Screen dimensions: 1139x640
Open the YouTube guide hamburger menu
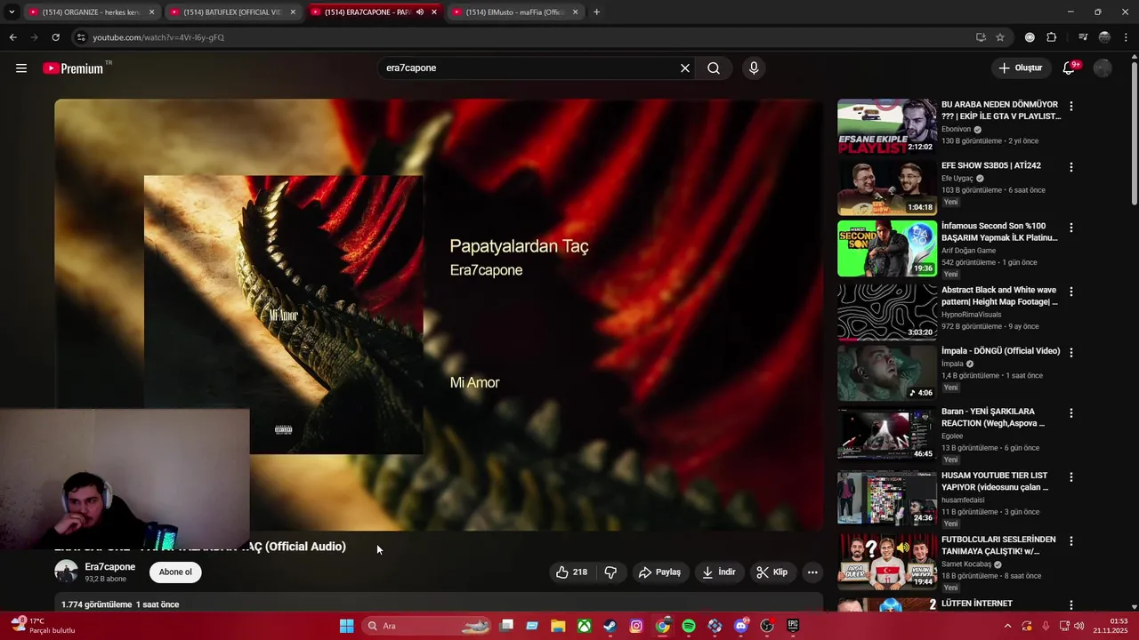coord(21,68)
